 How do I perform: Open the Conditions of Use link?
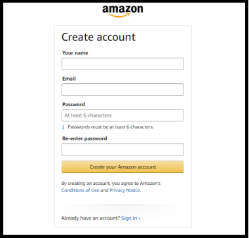(80, 190)
